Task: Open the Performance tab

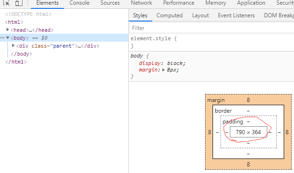Action: click(179, 3)
